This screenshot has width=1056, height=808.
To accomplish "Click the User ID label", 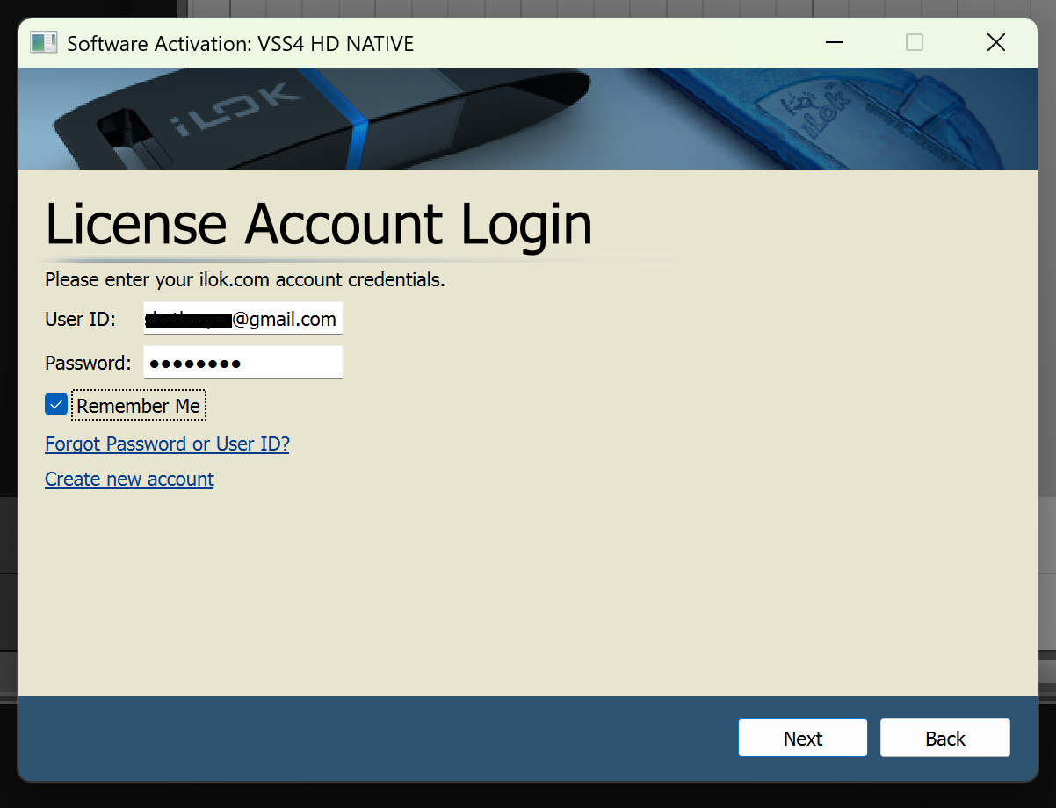I will 80,319.
